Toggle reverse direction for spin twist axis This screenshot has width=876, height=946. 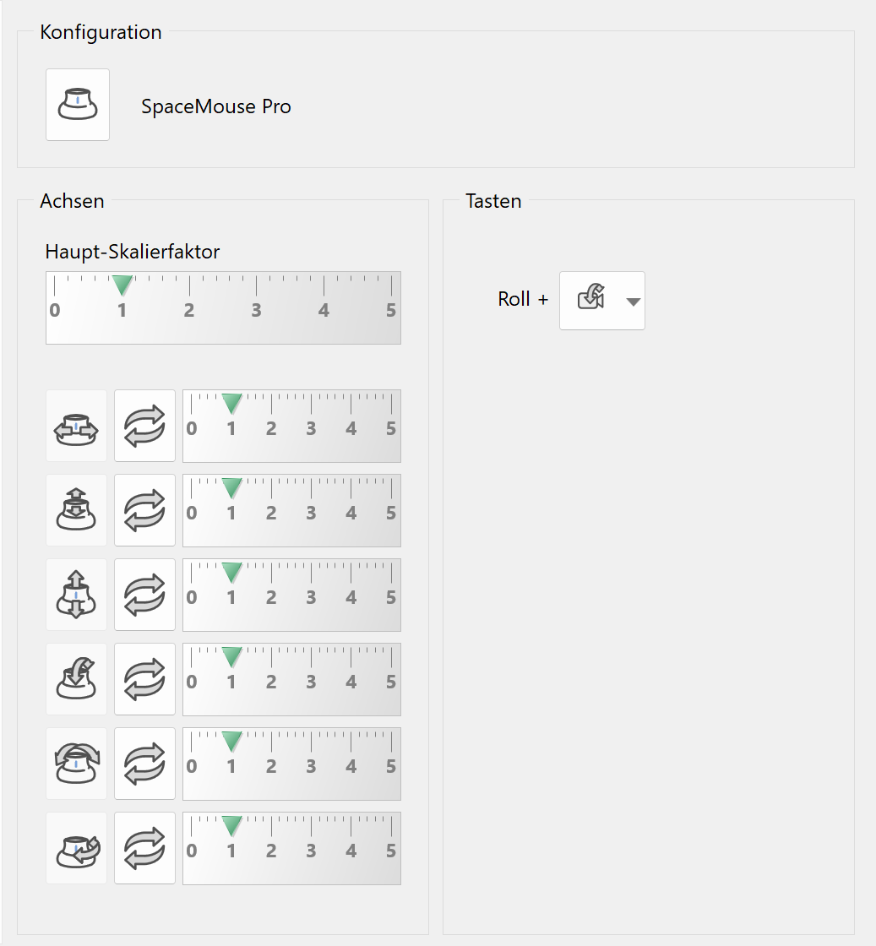[x=144, y=848]
